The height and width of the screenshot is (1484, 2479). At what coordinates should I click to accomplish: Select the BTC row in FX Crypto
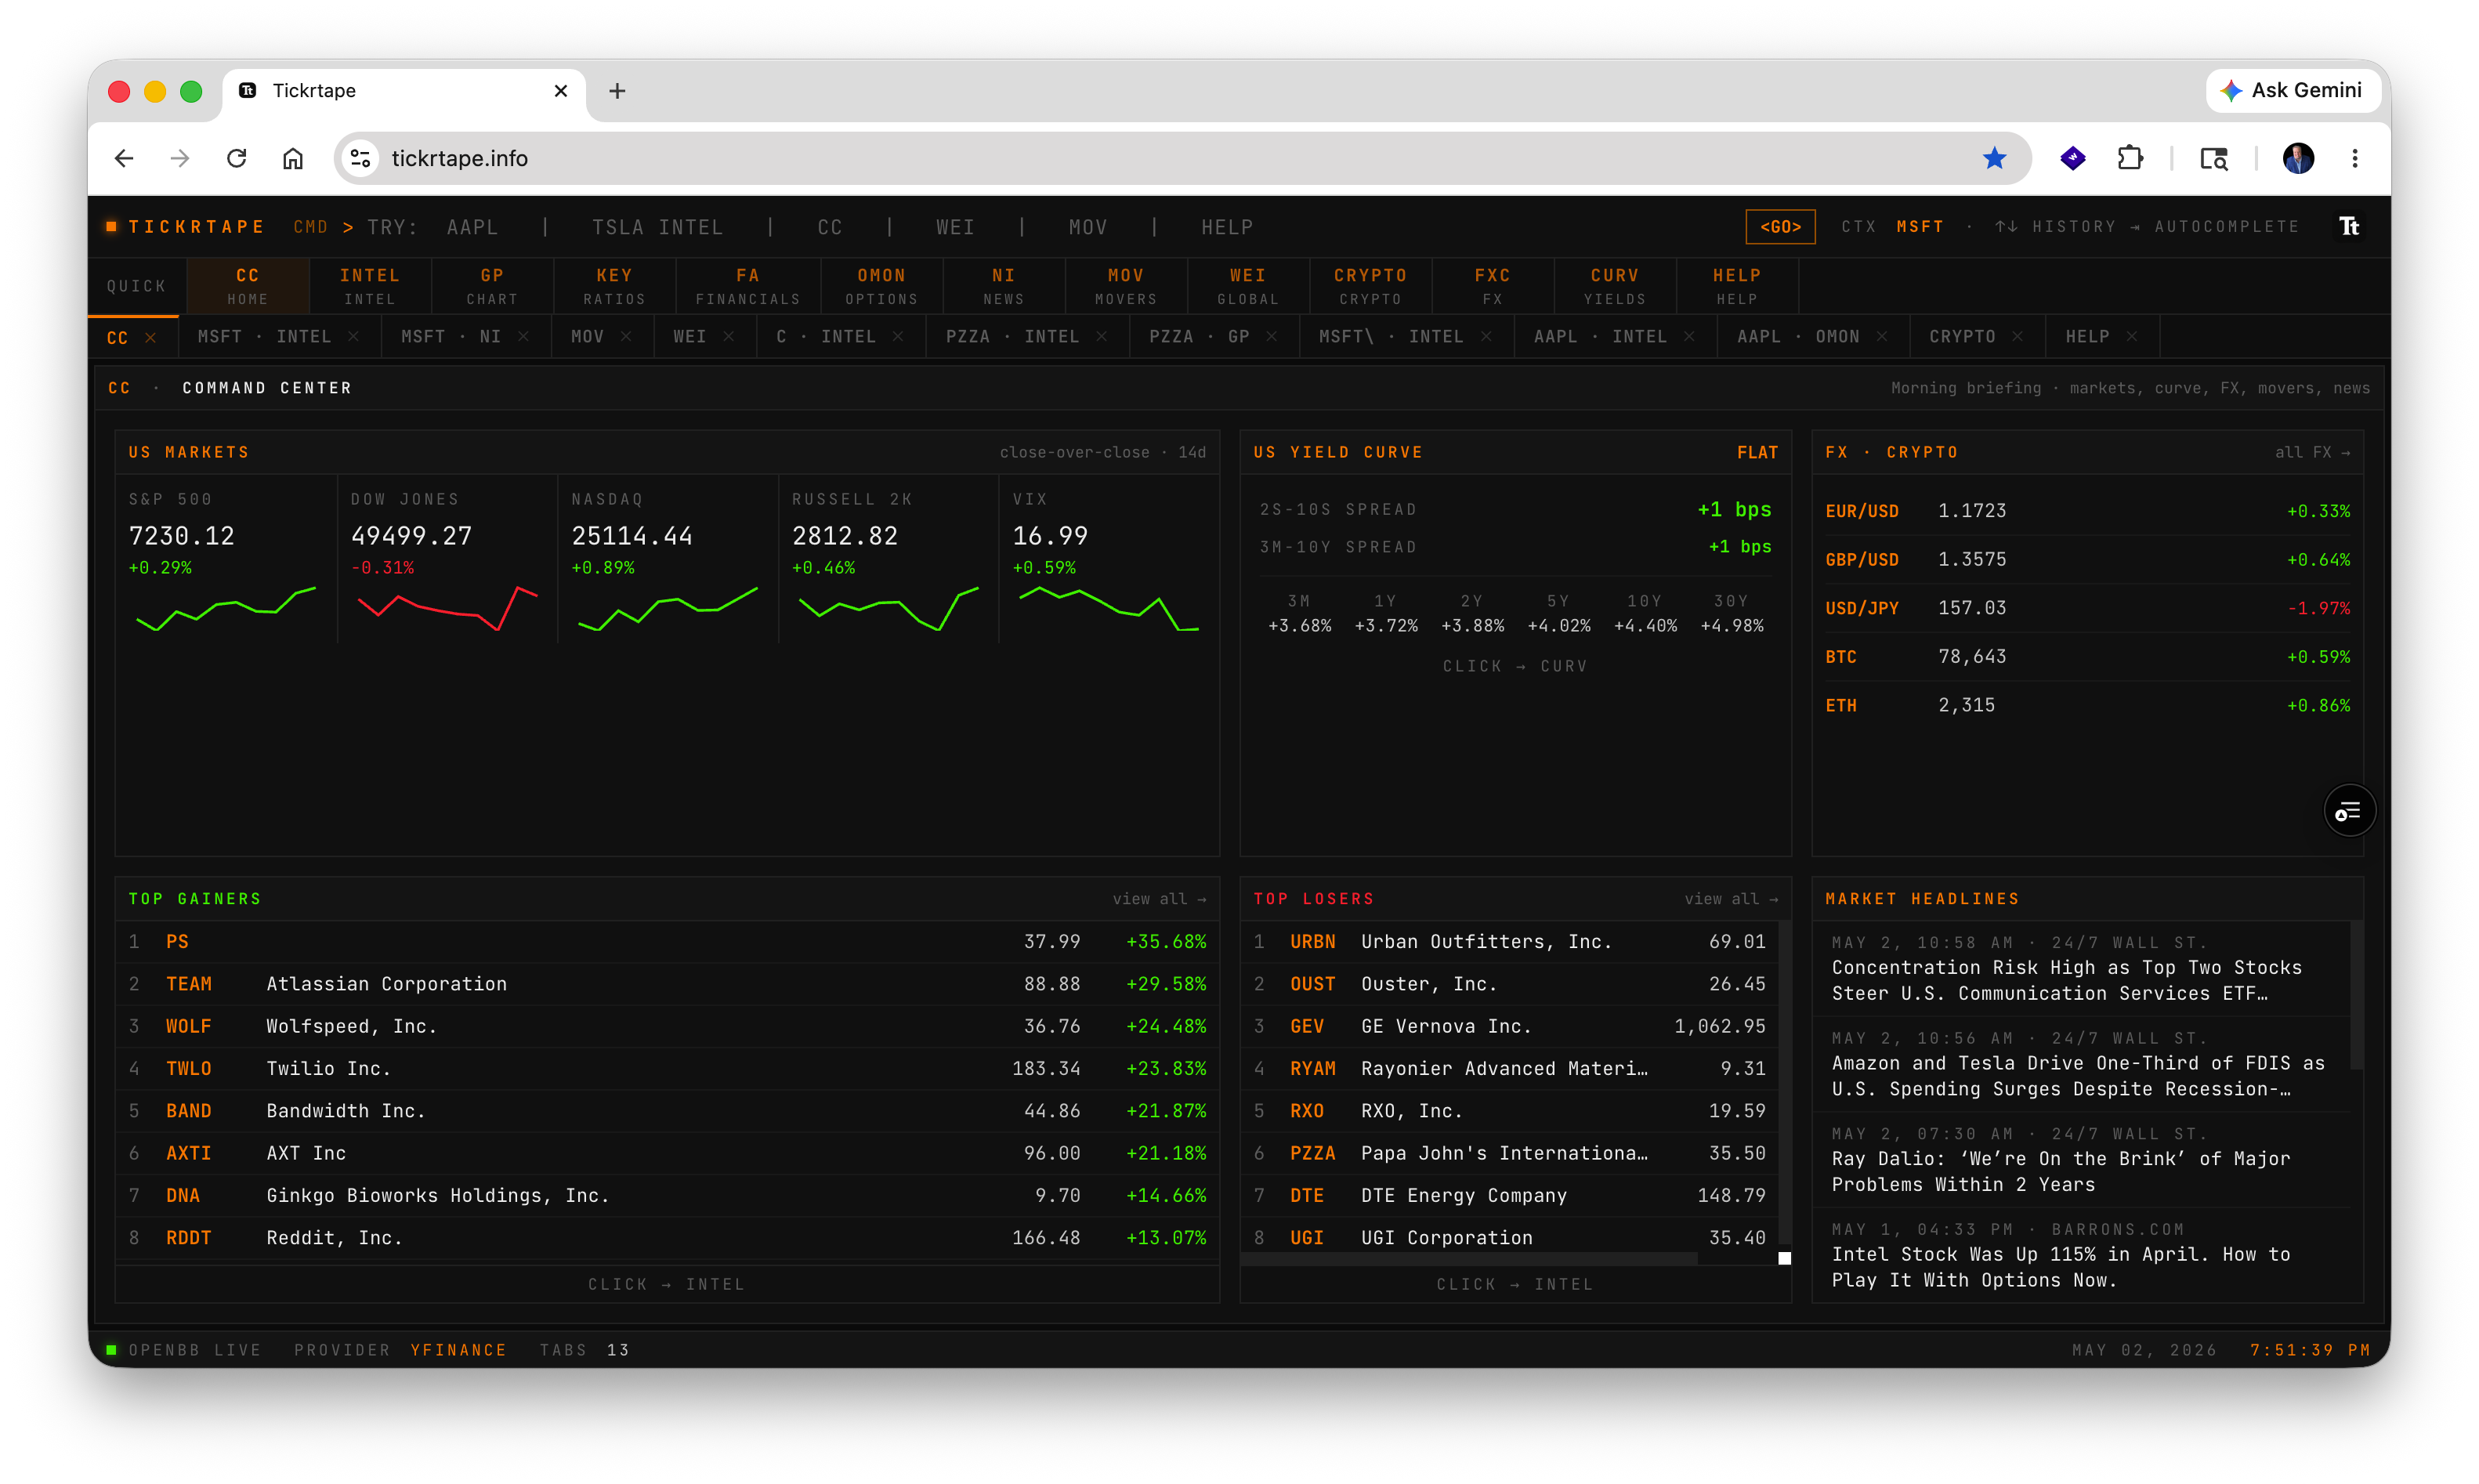[x=2087, y=657]
